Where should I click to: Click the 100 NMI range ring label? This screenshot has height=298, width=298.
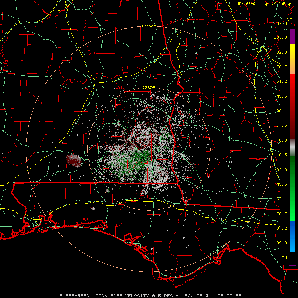pyautogui.click(x=149, y=26)
